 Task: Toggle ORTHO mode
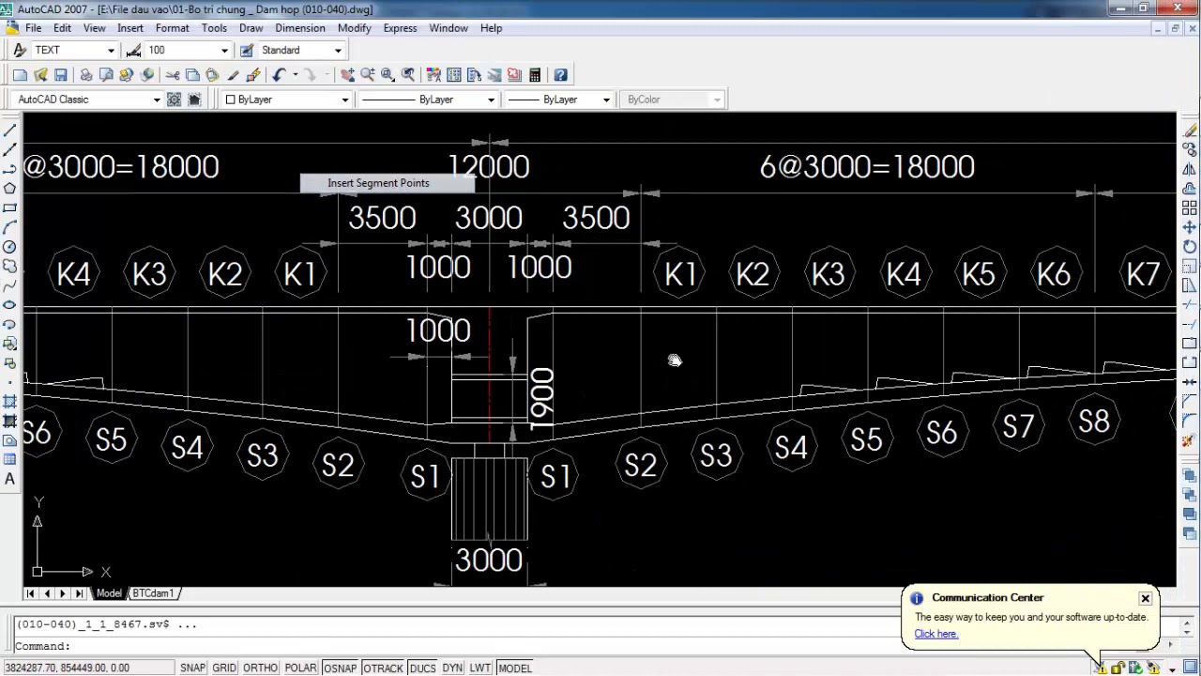(x=260, y=668)
